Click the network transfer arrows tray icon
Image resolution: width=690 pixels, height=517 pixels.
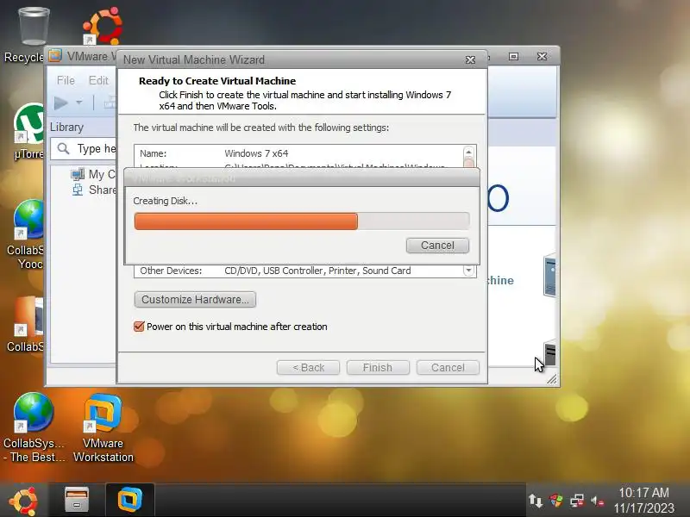[x=535, y=501]
